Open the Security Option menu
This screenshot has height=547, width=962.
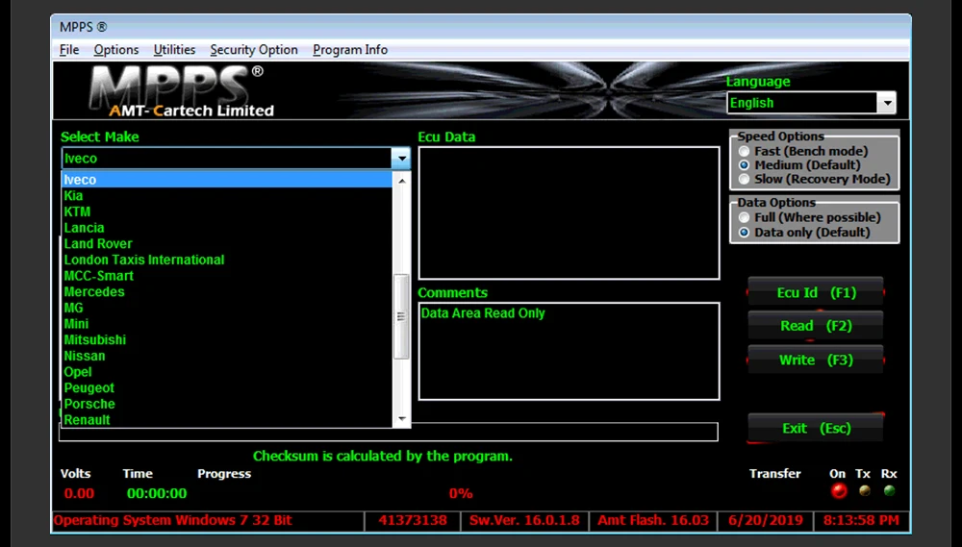coord(253,50)
